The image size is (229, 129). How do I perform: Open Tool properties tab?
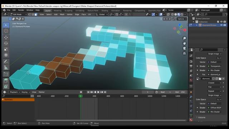point(191,56)
